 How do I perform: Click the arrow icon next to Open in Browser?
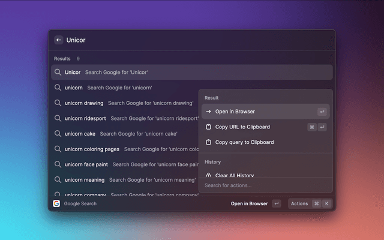click(208, 112)
